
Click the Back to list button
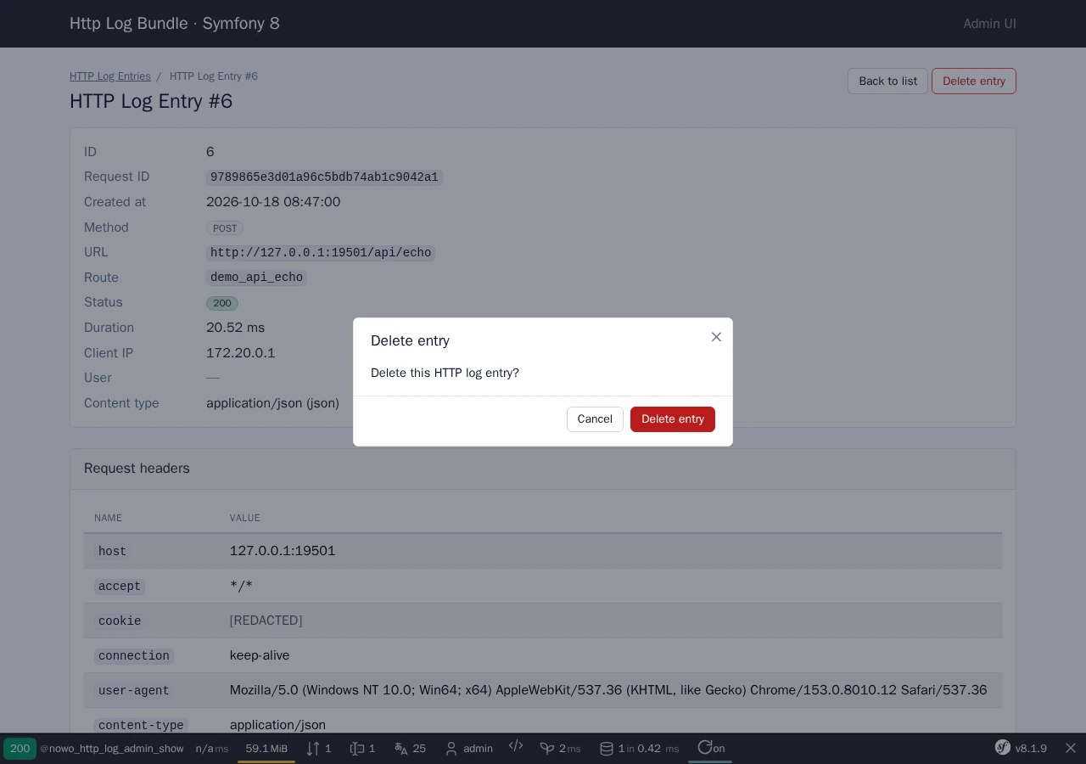pyautogui.click(x=887, y=81)
